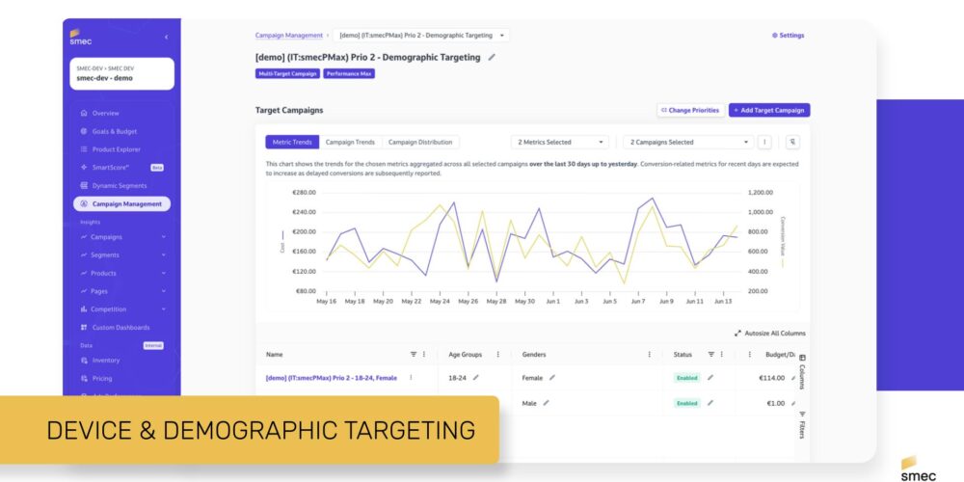Click the Genders column header
This screenshot has height=482, width=964.
coord(534,355)
